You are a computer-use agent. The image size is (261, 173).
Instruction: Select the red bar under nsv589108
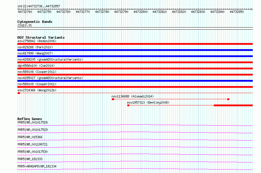click(135, 75)
